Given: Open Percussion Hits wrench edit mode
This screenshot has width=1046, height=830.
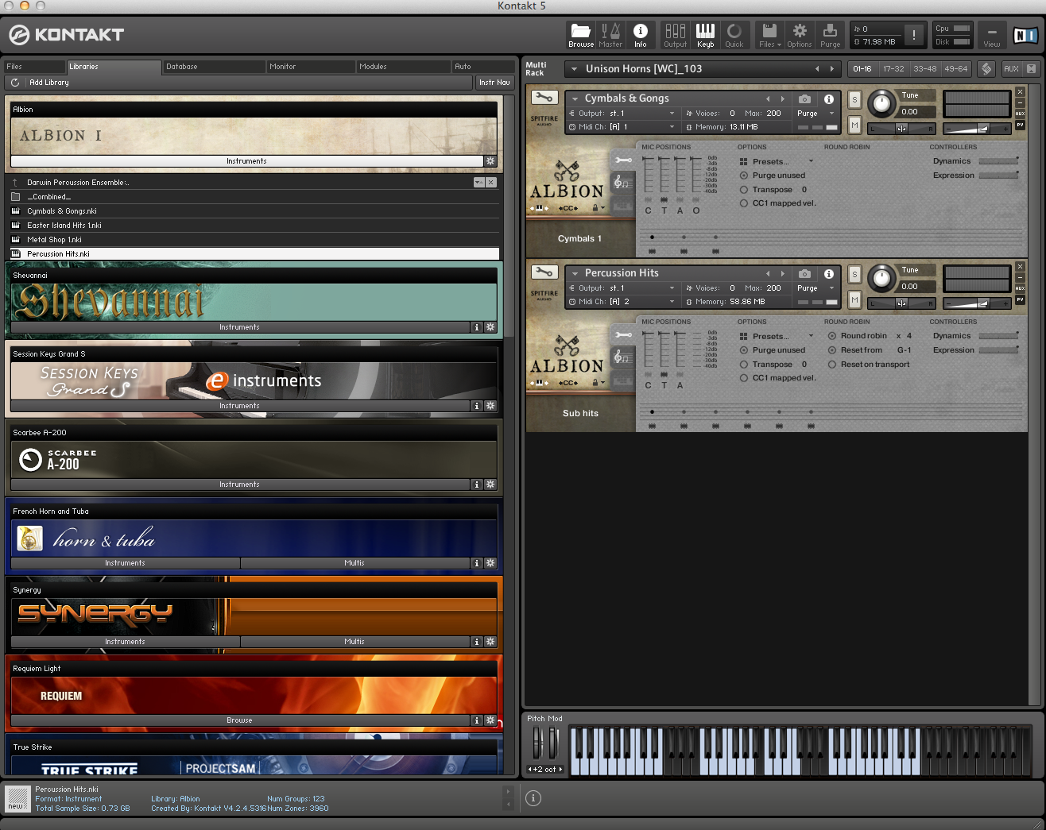Looking at the screenshot, I should click(544, 272).
